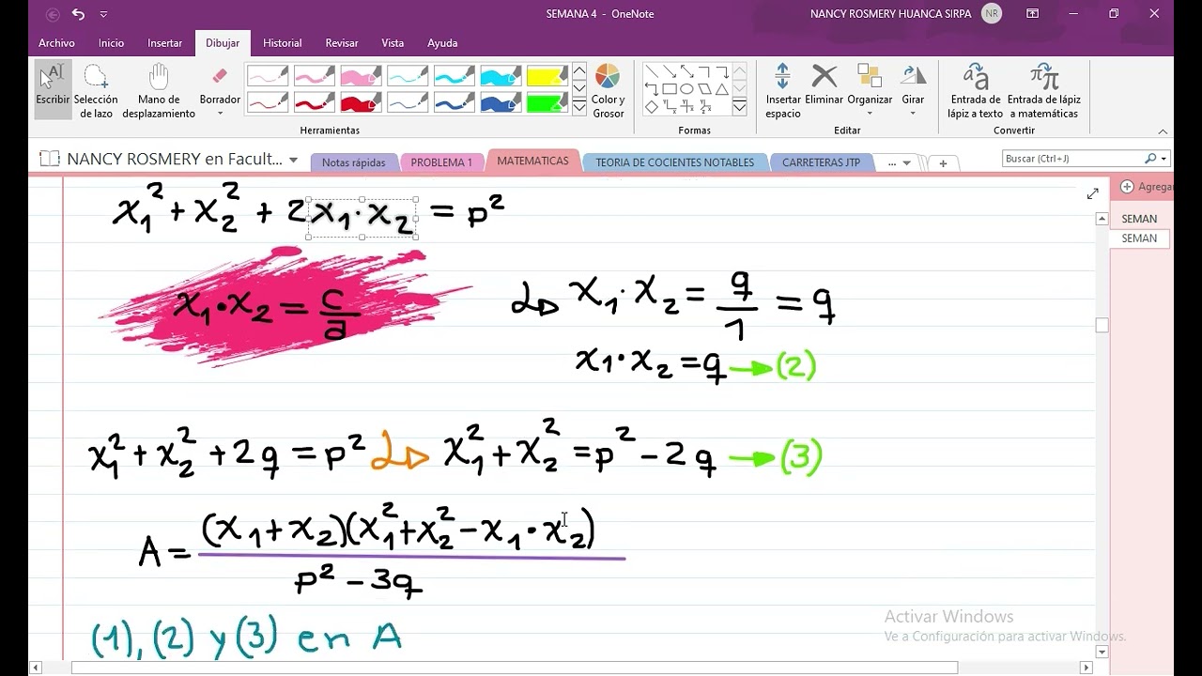
Task: Open the NANCY ROSMERY notebook dropdown
Action: click(293, 161)
